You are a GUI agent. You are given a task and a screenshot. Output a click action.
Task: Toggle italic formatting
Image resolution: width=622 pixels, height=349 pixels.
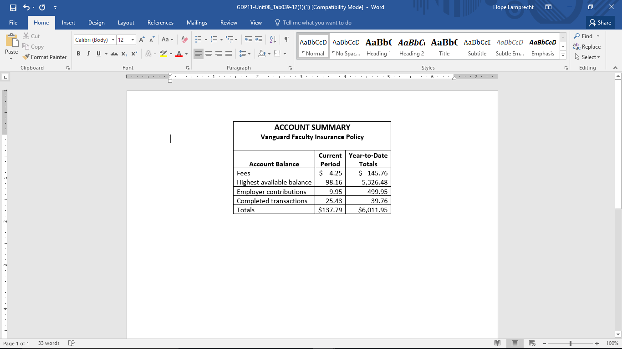coord(88,54)
